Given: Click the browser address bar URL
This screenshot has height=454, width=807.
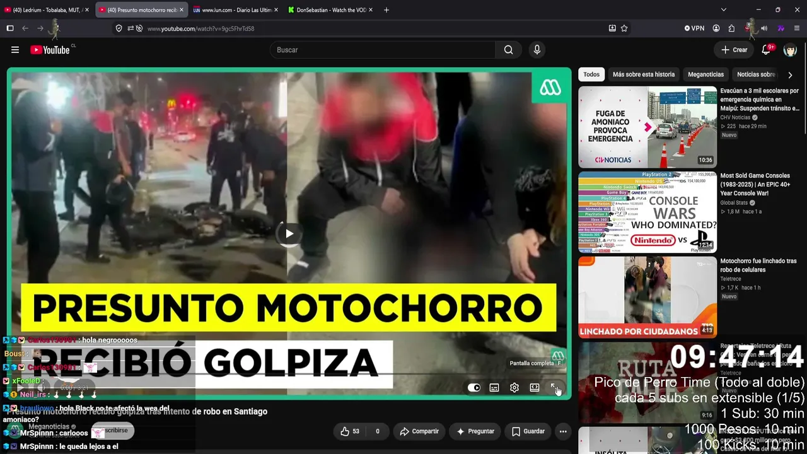Looking at the screenshot, I should [200, 28].
